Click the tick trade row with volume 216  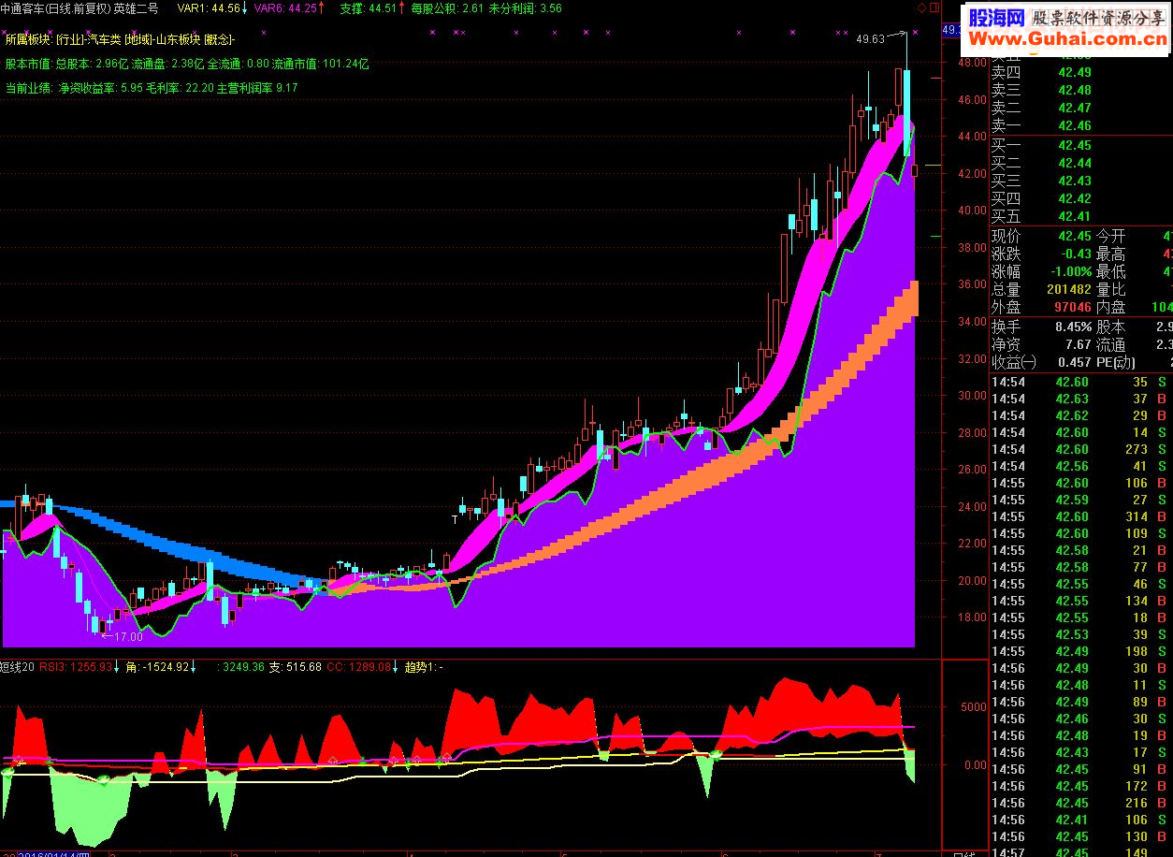(x=1081, y=803)
